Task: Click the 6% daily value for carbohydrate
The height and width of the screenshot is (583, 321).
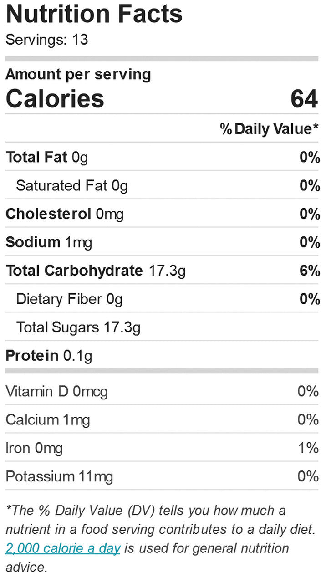Action: pyautogui.click(x=310, y=271)
